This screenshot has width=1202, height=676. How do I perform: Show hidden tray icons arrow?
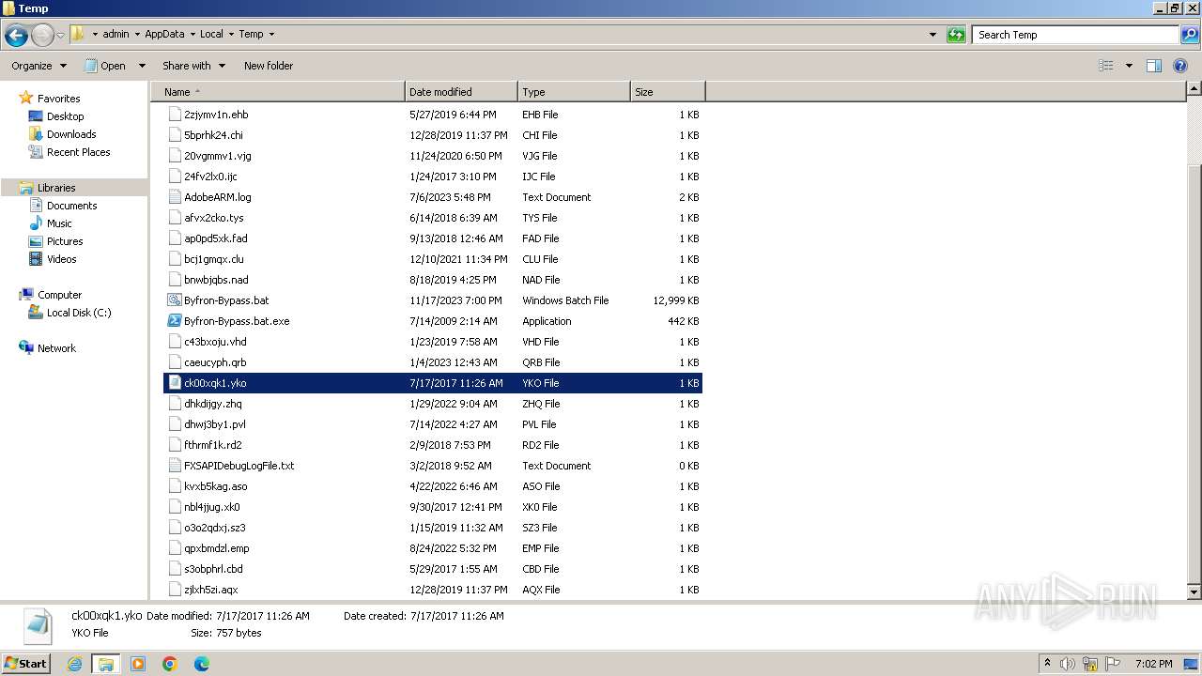click(x=1047, y=664)
